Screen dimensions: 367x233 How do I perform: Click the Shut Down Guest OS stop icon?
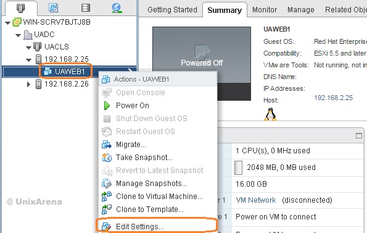pyautogui.click(x=107, y=119)
